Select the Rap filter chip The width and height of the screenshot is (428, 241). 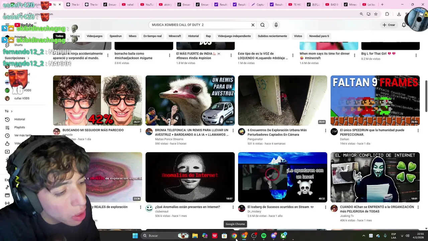(x=208, y=36)
